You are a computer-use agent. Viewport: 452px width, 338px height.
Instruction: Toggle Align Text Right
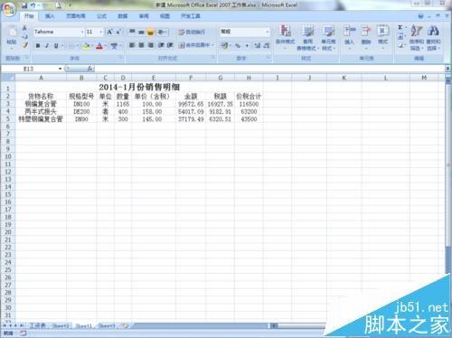150,45
